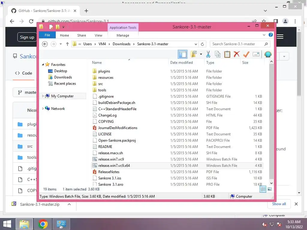Screen dimensions: 307x230
Task: Select Recent places under Favorites
Action: 65,84
